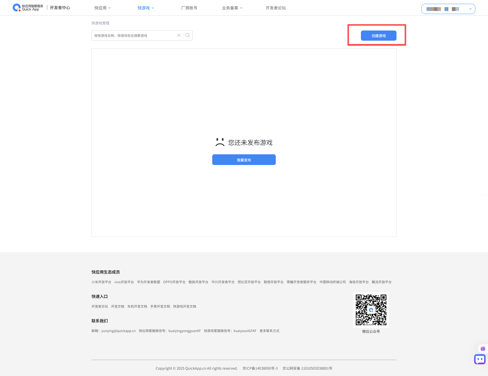Click the sad face empty-state icon

[x=220, y=142]
